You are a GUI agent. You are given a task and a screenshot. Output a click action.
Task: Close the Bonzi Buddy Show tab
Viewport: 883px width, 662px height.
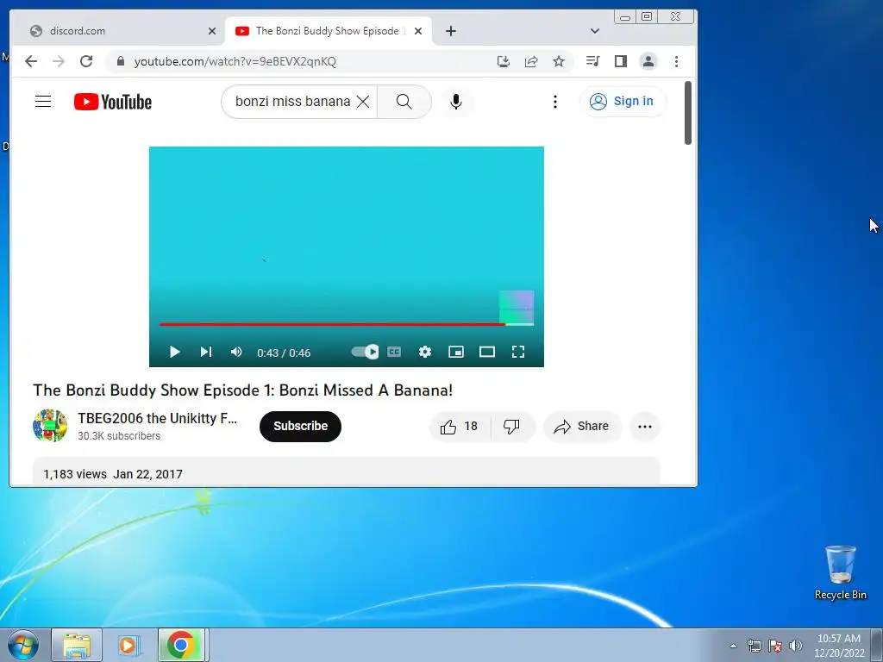[418, 31]
